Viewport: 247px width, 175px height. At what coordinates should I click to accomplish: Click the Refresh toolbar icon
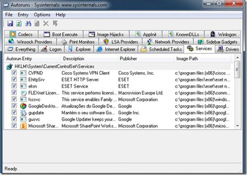click(x=19, y=24)
